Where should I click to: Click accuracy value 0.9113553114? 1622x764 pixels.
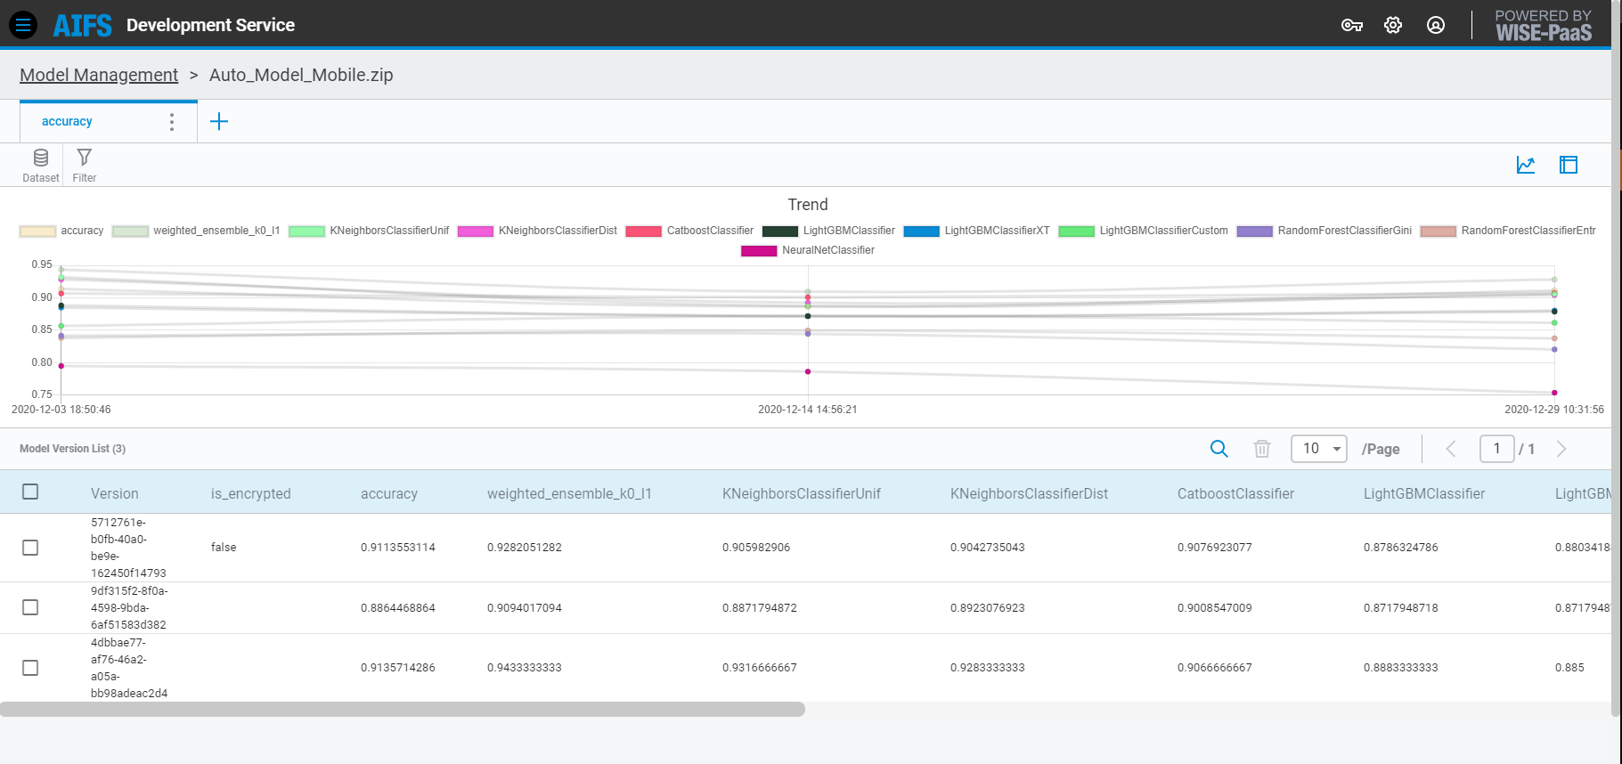(x=398, y=548)
